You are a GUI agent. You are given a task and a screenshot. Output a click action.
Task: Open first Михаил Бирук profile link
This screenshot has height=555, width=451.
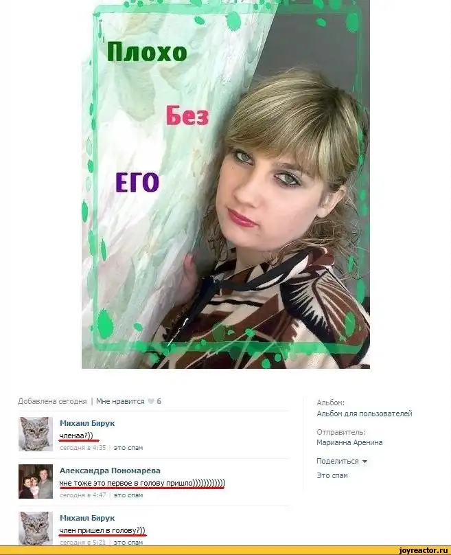87,423
